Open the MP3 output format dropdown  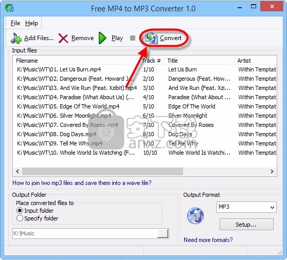[246, 207]
